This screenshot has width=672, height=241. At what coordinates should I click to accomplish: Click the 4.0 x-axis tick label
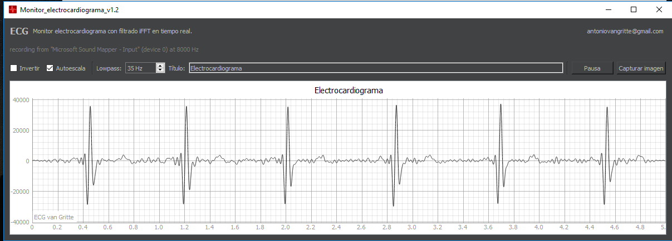(538, 227)
